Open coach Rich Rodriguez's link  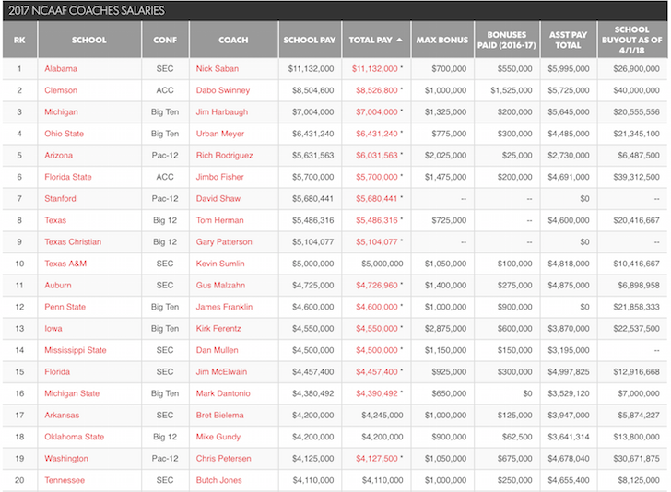[225, 156]
